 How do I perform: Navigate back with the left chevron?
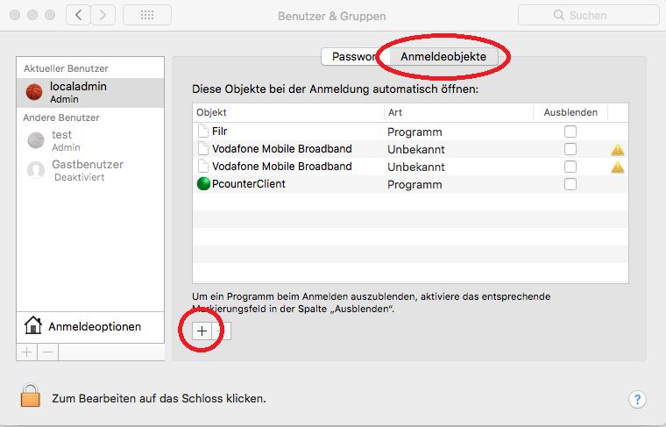[79, 15]
